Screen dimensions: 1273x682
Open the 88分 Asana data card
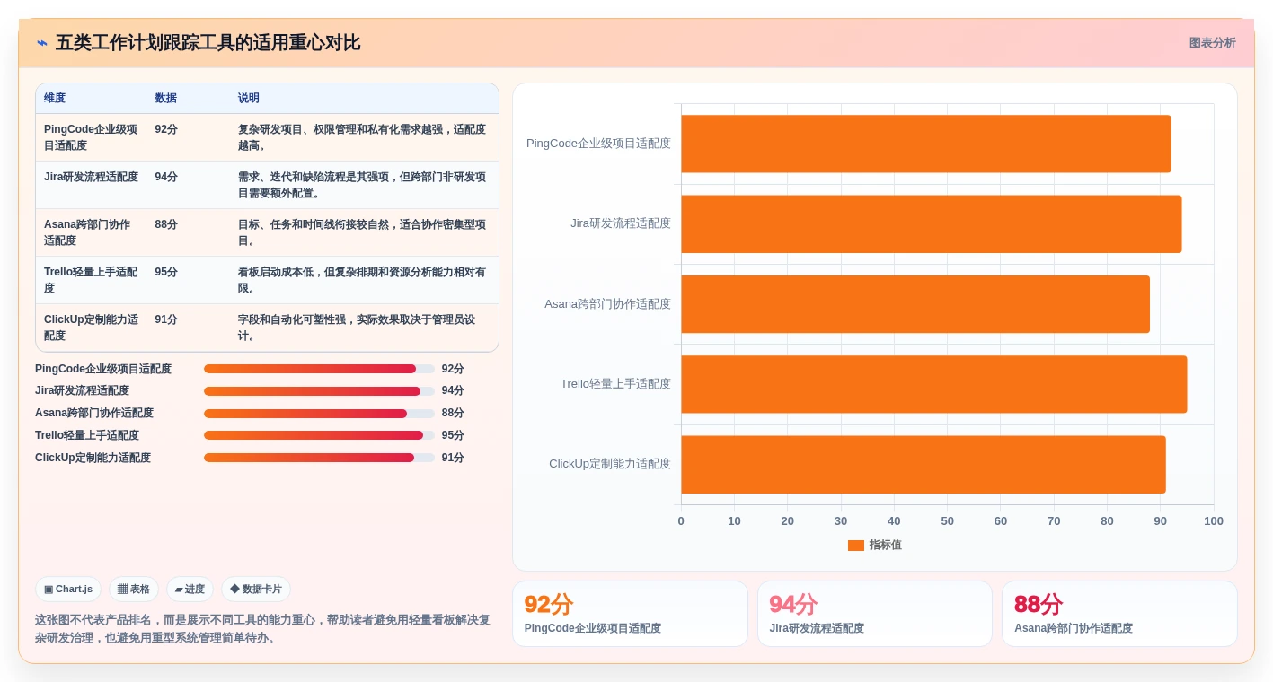click(x=1119, y=614)
